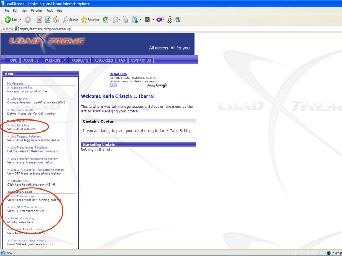Open the Forward button history dropdown
Image resolution: width=342 pixels, height=256 pixels.
(x=33, y=20)
